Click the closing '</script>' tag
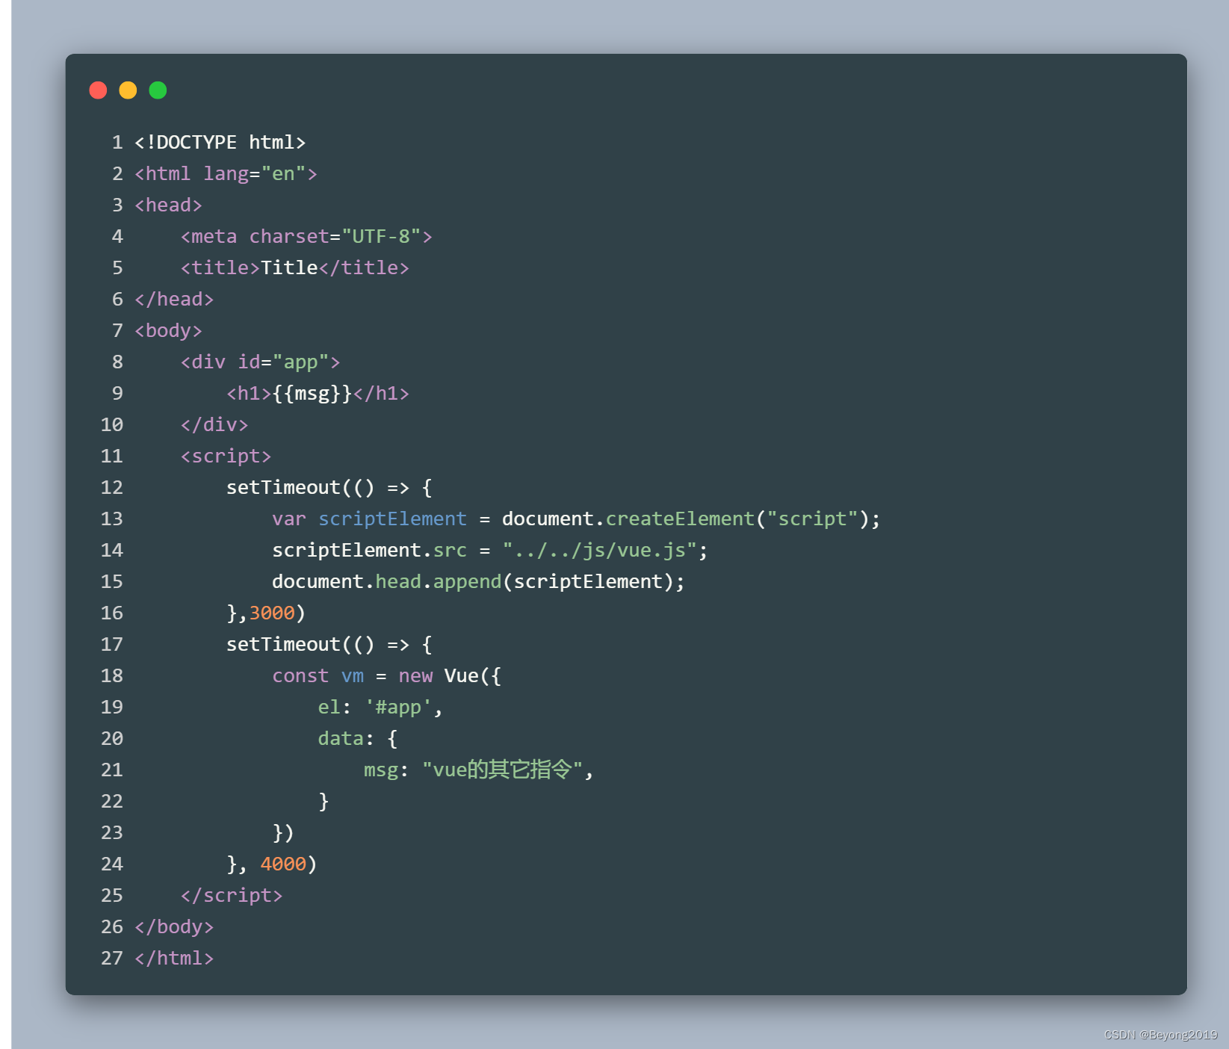Image resolution: width=1229 pixels, height=1049 pixels. click(232, 896)
